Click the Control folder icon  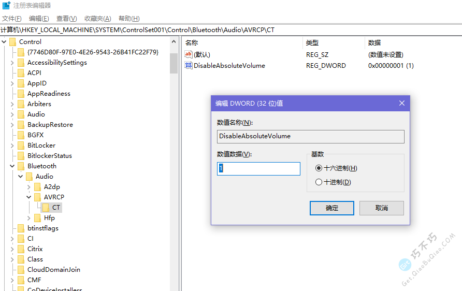coord(12,42)
